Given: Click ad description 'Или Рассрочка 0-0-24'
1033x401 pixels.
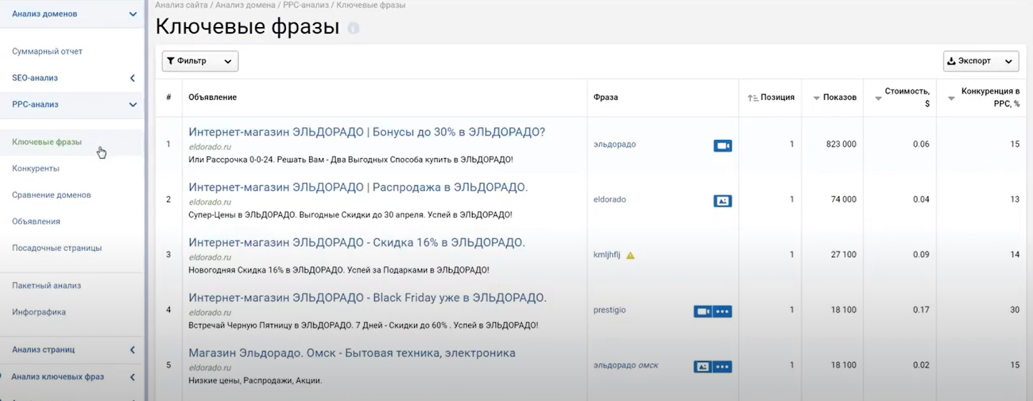Looking at the screenshot, I should click(x=351, y=160).
